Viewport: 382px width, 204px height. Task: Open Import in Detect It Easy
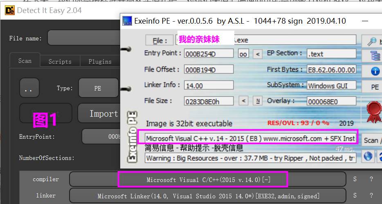tap(99, 113)
